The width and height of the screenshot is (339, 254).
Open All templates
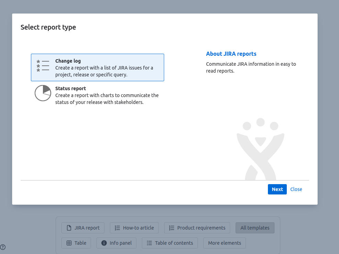(255, 228)
